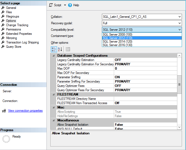
Task: Select Parameter Sniffing For Secondary row
Action: (x=117, y=81)
